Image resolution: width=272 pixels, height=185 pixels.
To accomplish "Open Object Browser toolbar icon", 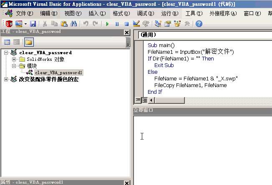I will point(177,24).
